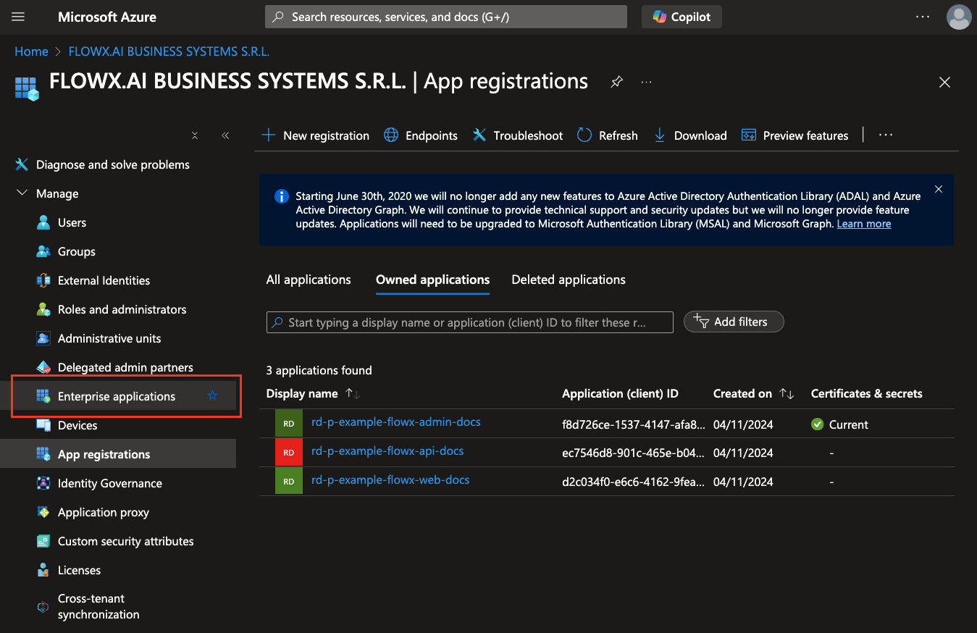
Task: Open rd-p-example-flowx-admin-docs application
Action: [x=396, y=422]
